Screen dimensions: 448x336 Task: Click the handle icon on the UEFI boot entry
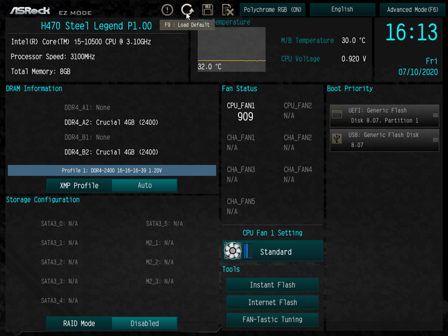(x=435, y=115)
